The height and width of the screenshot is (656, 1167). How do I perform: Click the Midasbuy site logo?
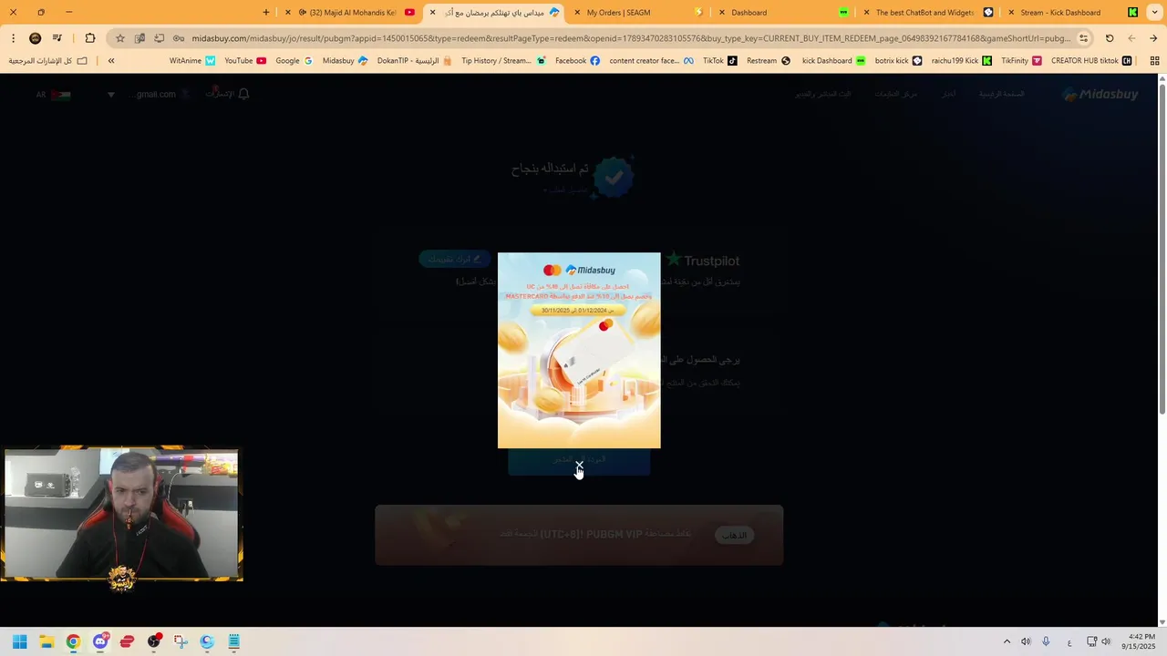(x=1100, y=95)
